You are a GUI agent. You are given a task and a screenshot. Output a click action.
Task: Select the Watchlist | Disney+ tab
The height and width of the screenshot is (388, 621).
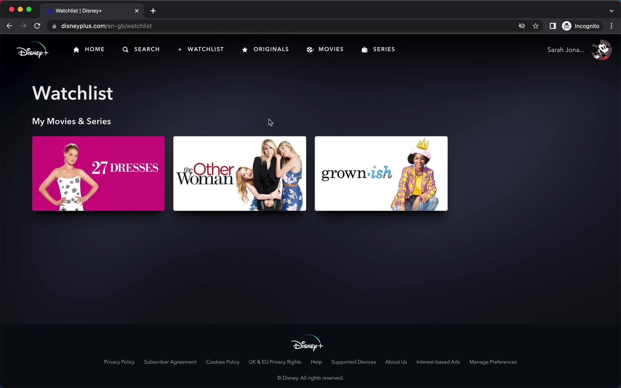point(92,11)
